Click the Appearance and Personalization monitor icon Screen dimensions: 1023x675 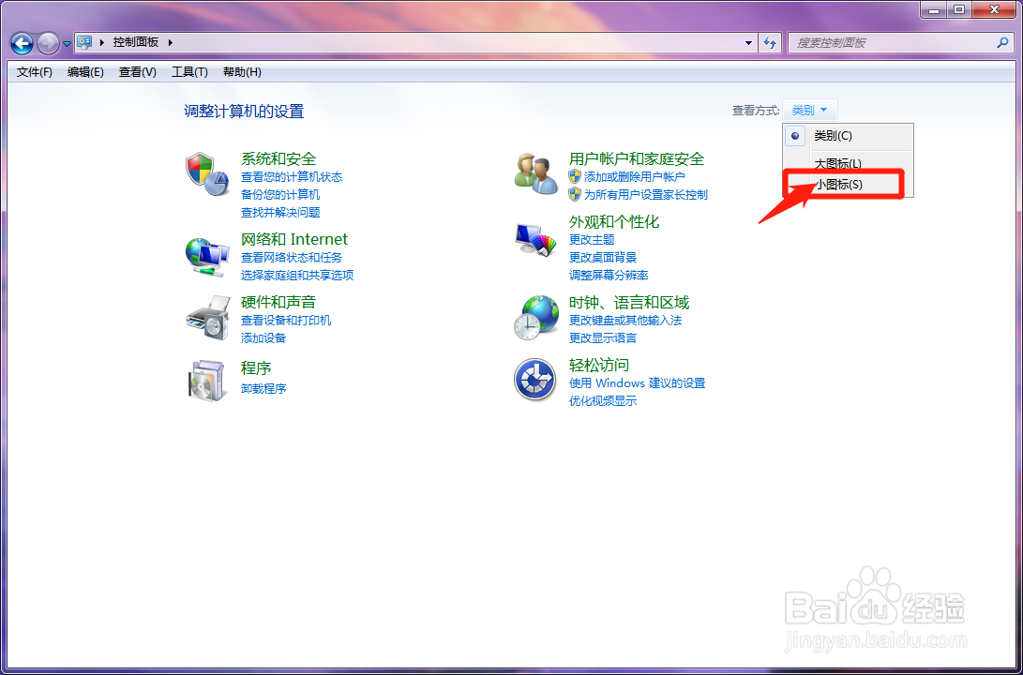tap(535, 241)
